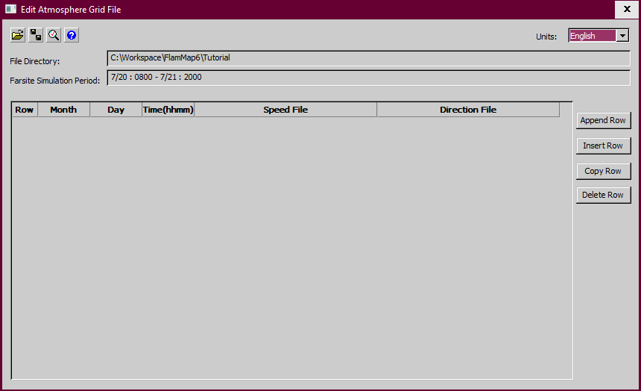Open help with the question mark icon
Viewport: 641px width, 391px height.
pyautogui.click(x=72, y=35)
